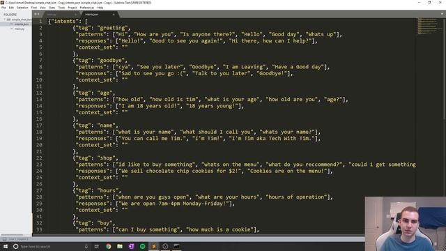446x251 pixels.
Task: Click the "hours" tag value
Action: 108,190
